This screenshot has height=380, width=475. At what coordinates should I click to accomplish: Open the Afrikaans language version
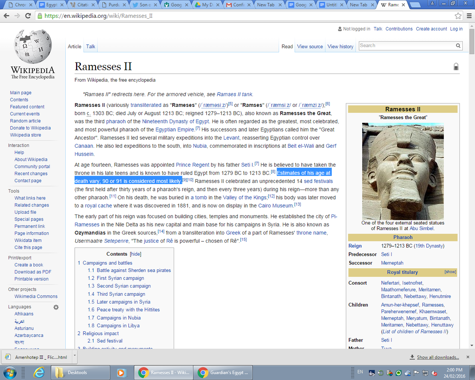(x=24, y=314)
